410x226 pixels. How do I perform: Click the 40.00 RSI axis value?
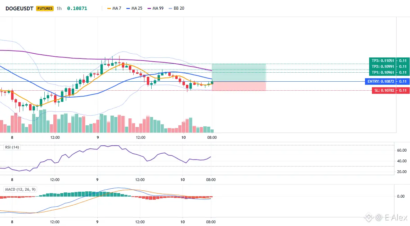402,161
